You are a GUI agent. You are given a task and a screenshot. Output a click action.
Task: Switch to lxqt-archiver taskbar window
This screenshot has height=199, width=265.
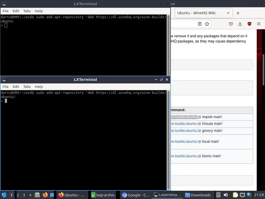(x=104, y=195)
